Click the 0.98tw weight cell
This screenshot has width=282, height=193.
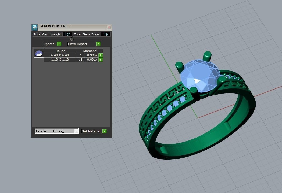click(x=92, y=55)
